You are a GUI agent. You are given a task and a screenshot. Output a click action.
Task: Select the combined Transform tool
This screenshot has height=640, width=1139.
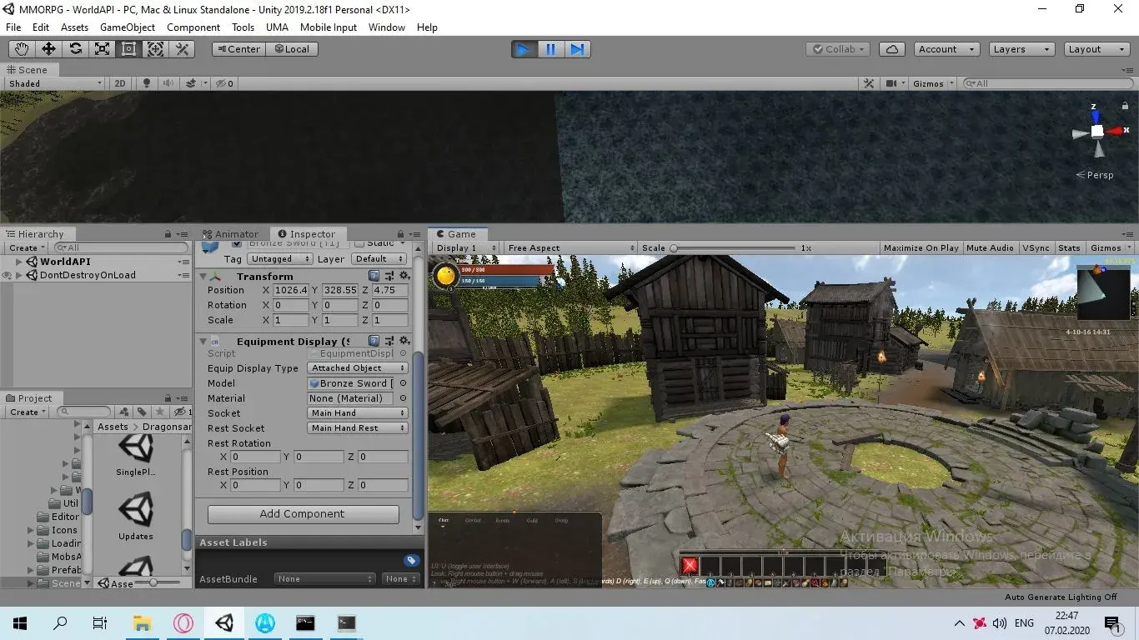click(155, 49)
